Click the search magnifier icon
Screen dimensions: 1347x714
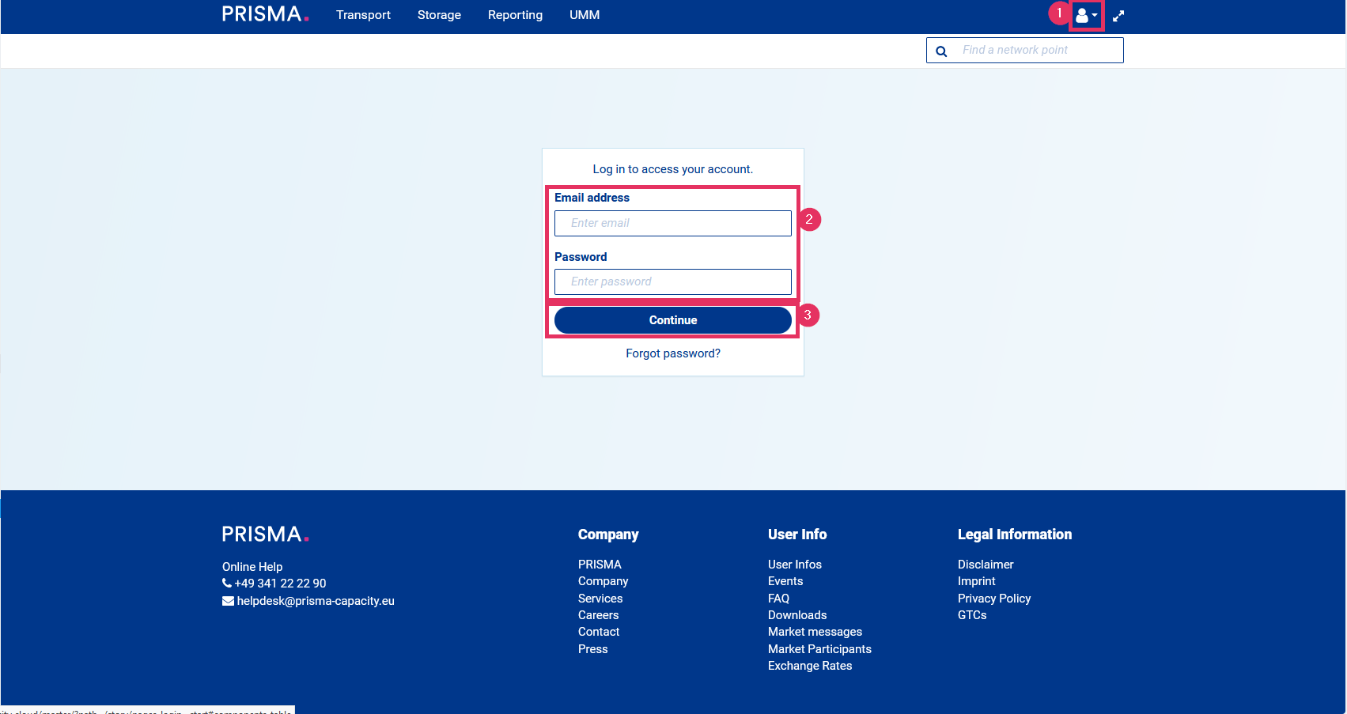coord(941,51)
